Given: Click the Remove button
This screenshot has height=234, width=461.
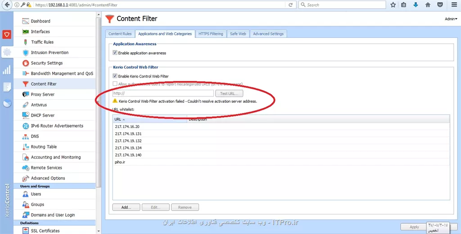Looking at the screenshot, I should [185, 207].
